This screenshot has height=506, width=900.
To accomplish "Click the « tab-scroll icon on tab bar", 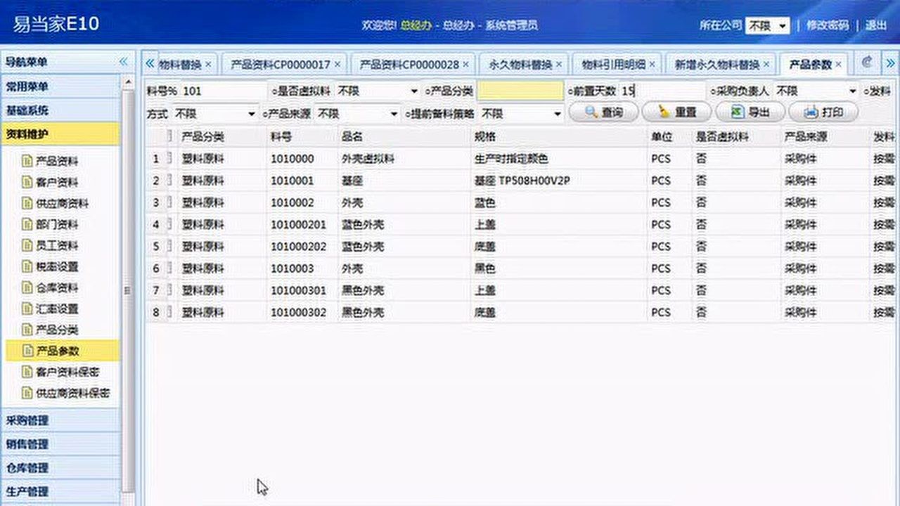I will pyautogui.click(x=150, y=63).
